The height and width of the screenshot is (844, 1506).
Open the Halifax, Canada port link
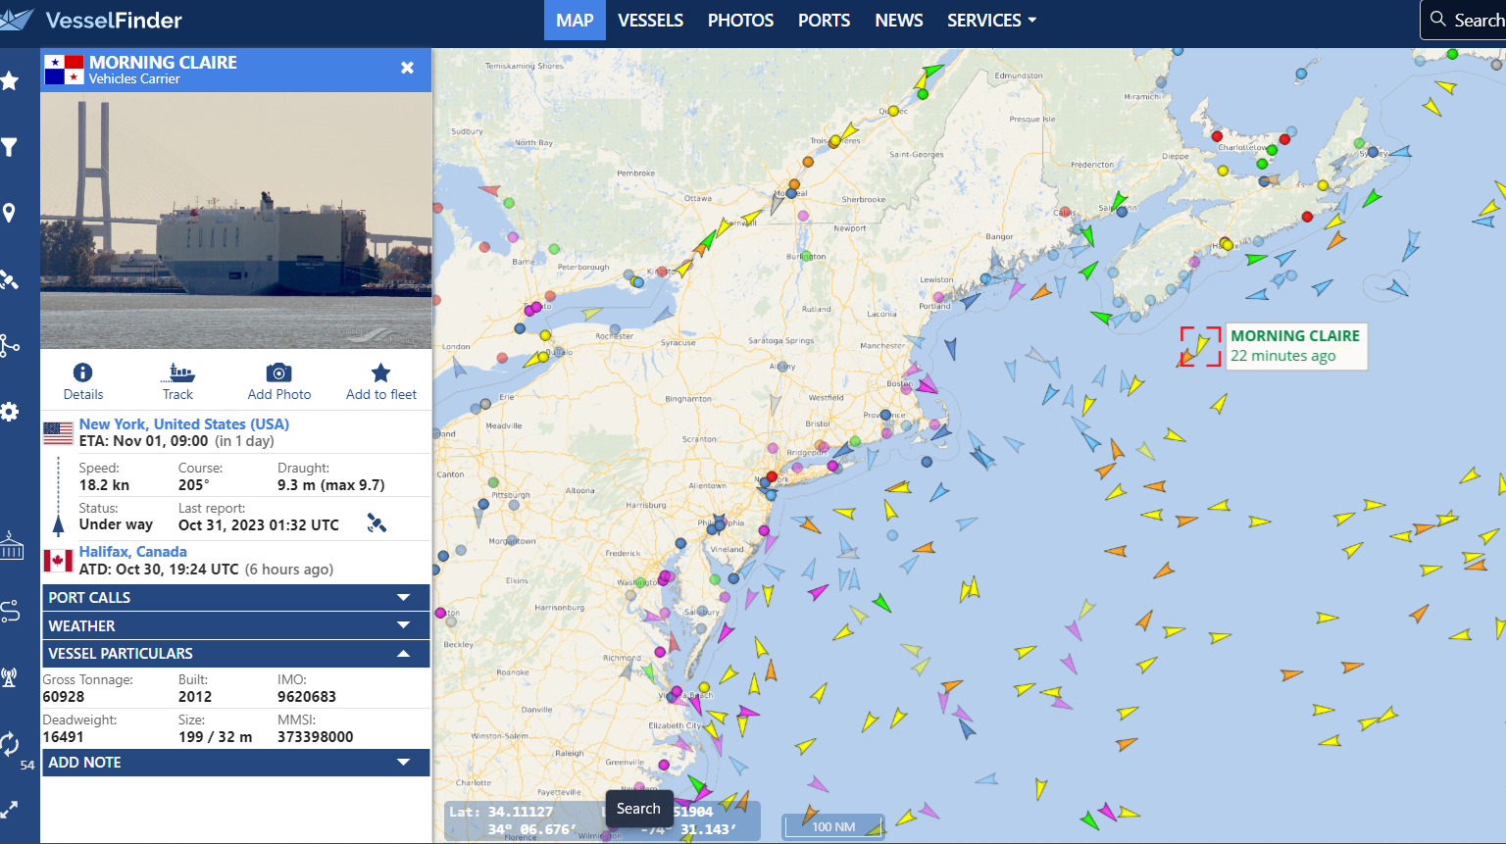(133, 552)
